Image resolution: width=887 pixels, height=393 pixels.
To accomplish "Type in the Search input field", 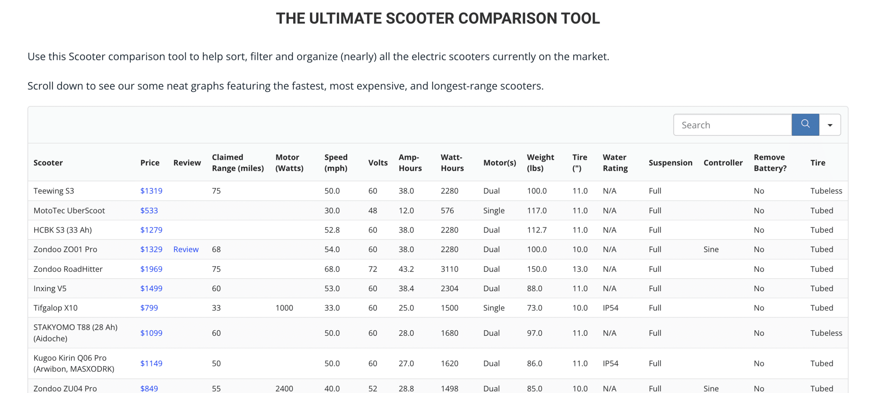I will [732, 125].
